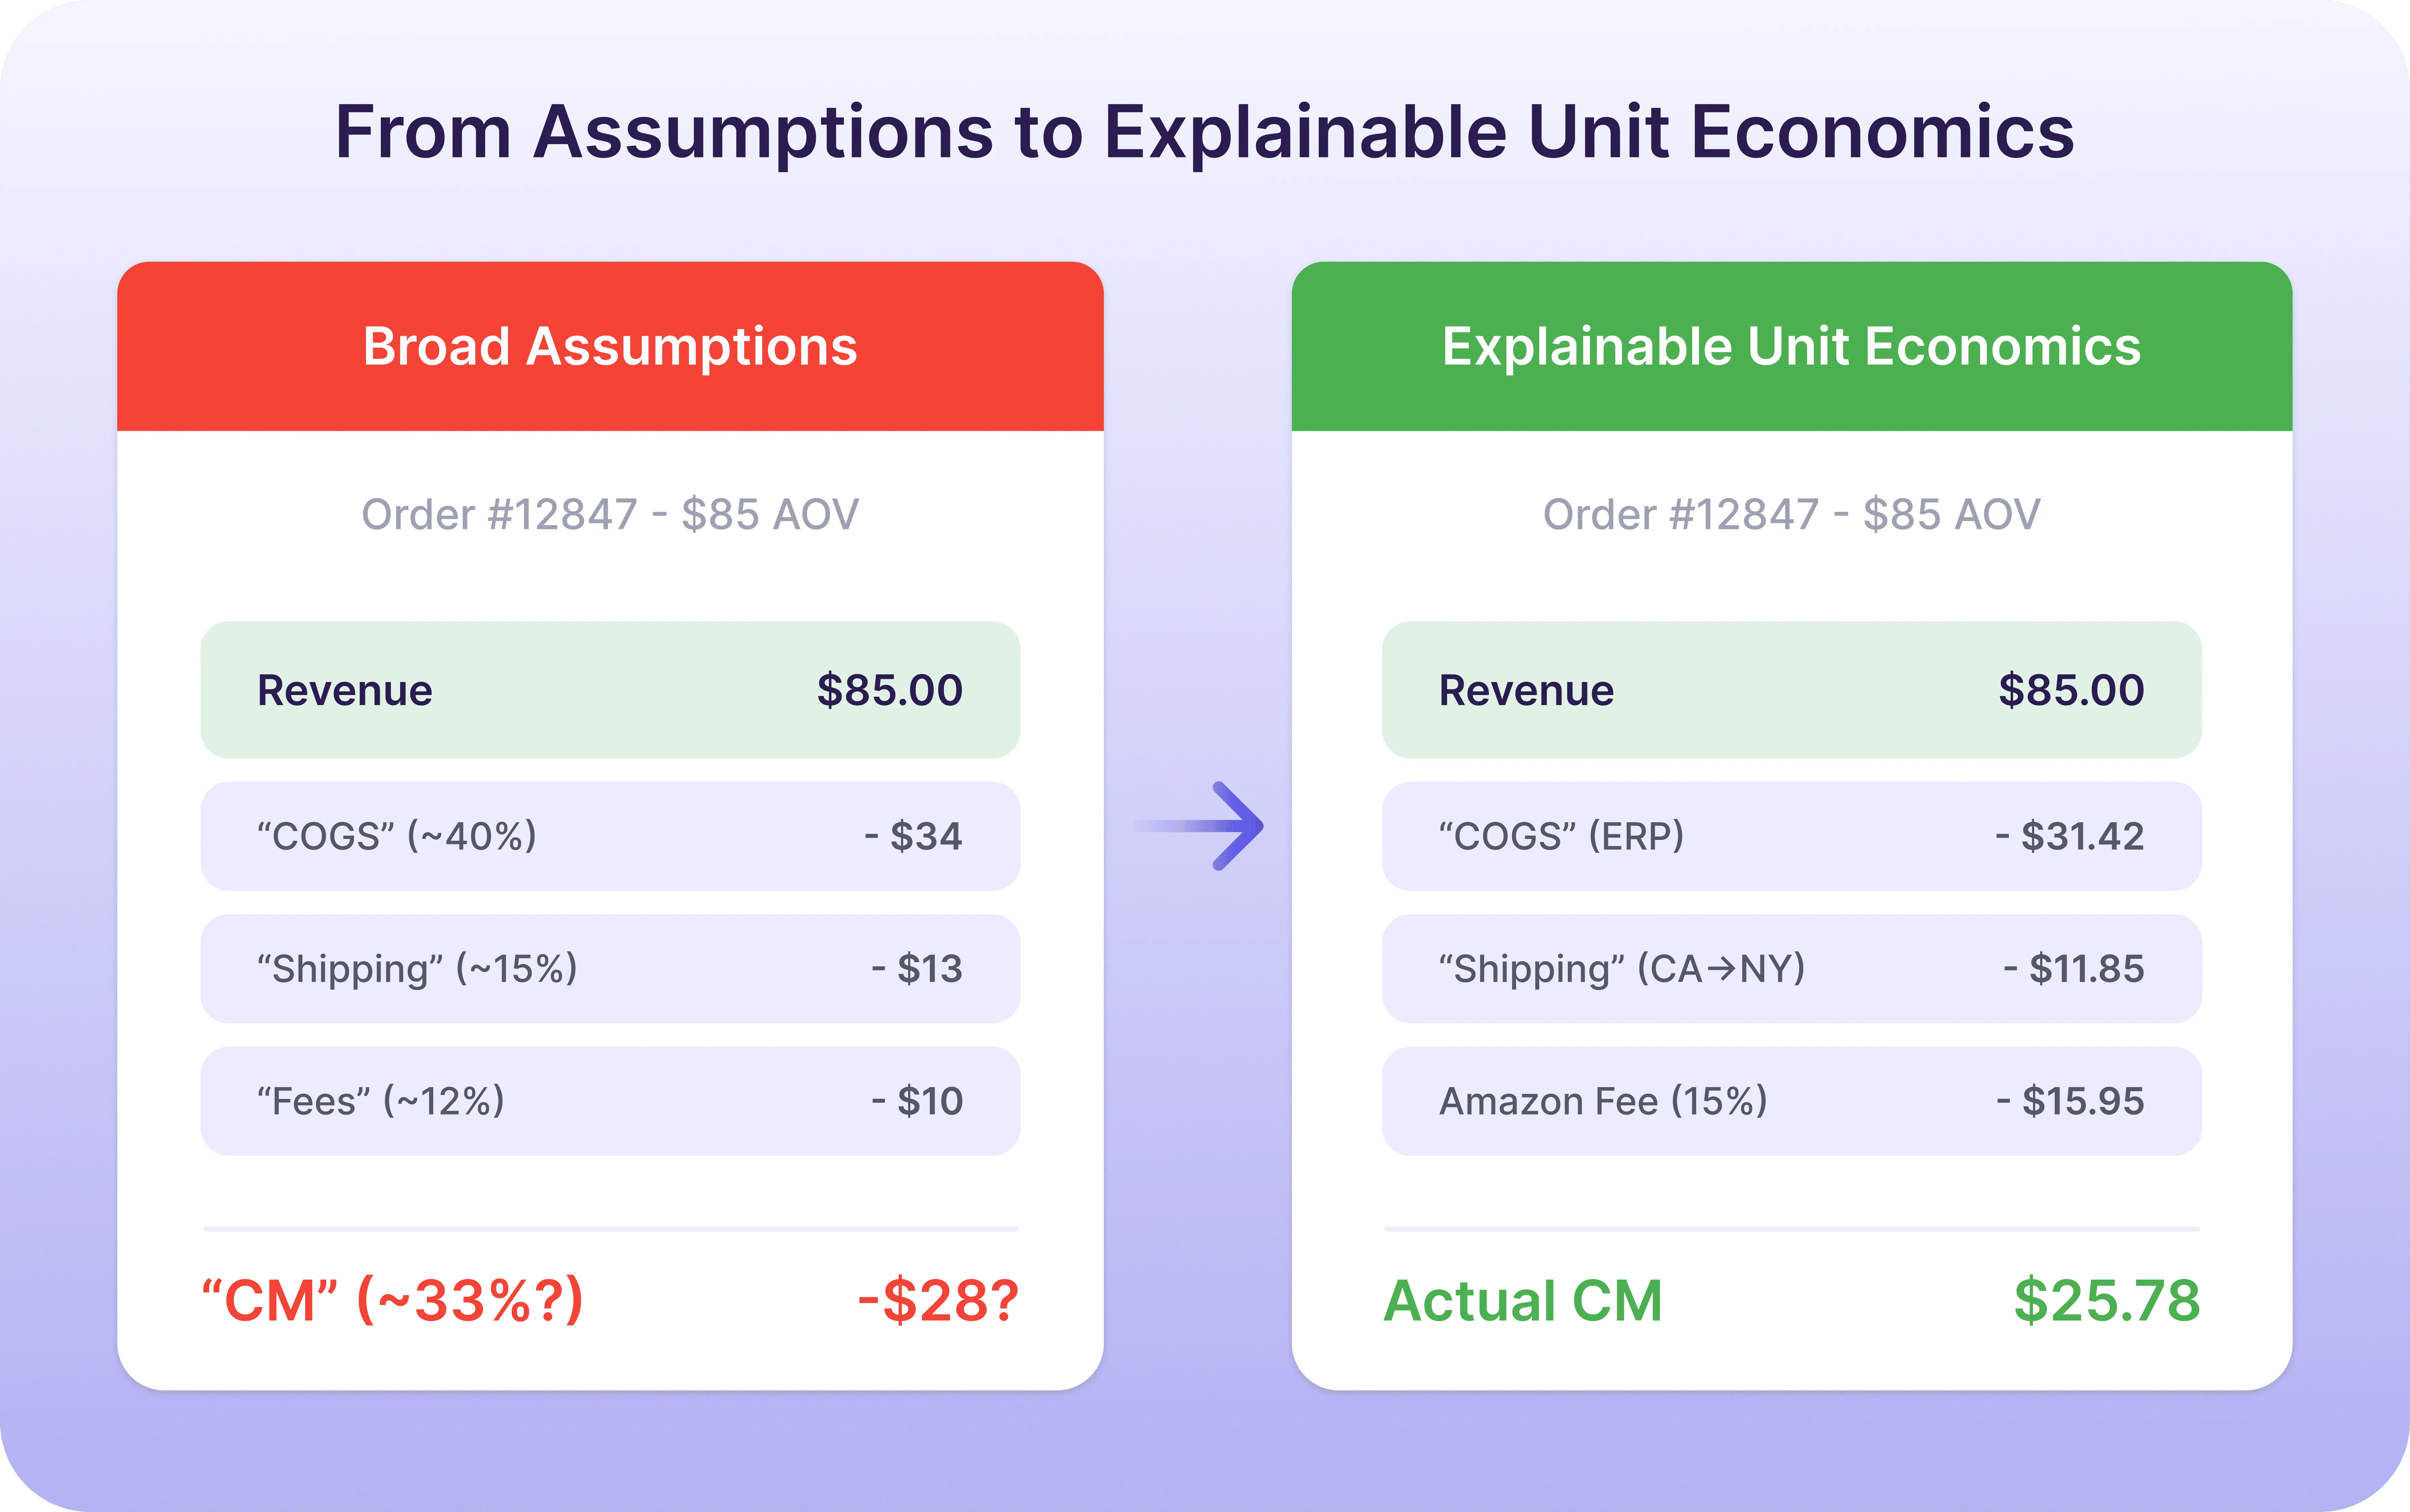
Task: Click the Order #12847 subtitle in left card
Action: point(610,514)
